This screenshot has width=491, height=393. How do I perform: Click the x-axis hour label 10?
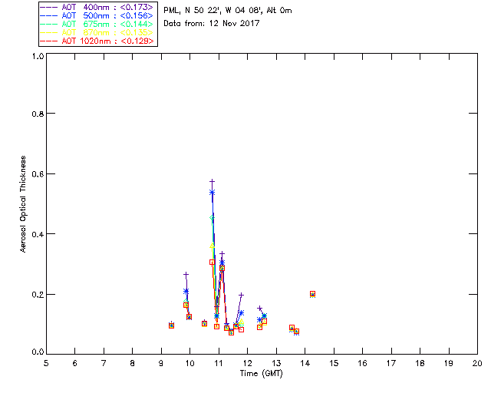[189, 363]
